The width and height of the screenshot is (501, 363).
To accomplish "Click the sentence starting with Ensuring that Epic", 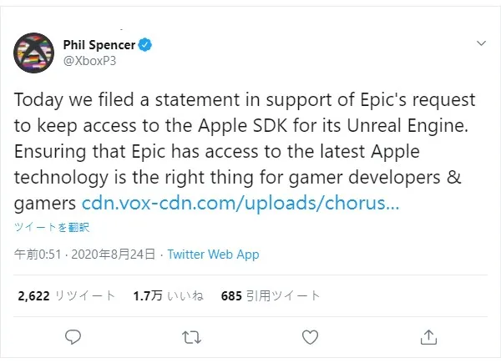I will pos(216,152).
